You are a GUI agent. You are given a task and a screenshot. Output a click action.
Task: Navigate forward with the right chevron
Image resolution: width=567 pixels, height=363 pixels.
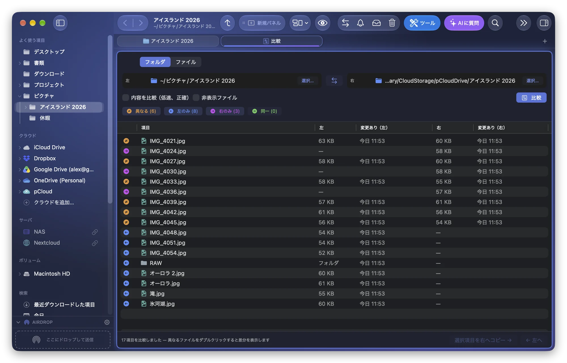coord(141,23)
